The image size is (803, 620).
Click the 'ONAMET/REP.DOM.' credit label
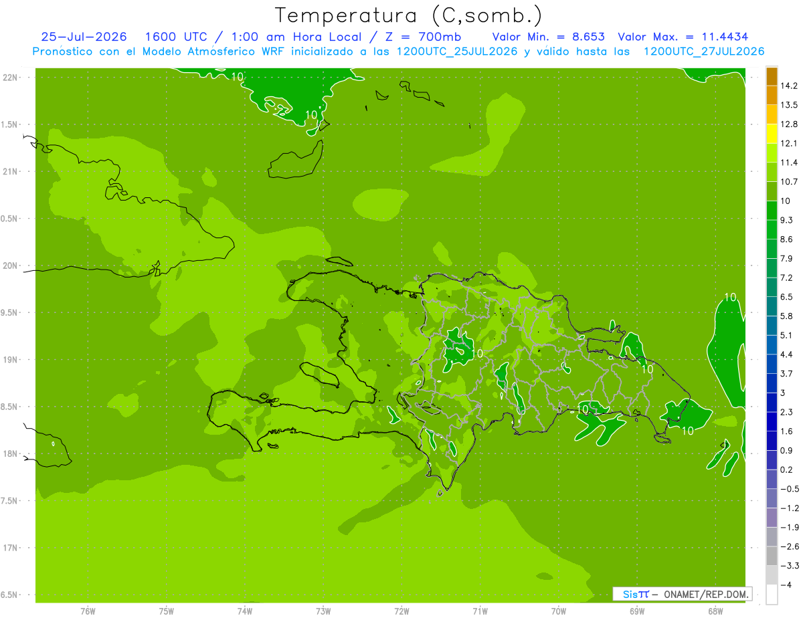[707, 594]
